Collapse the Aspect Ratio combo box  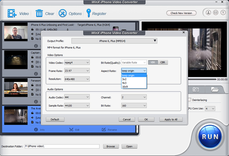134,71
